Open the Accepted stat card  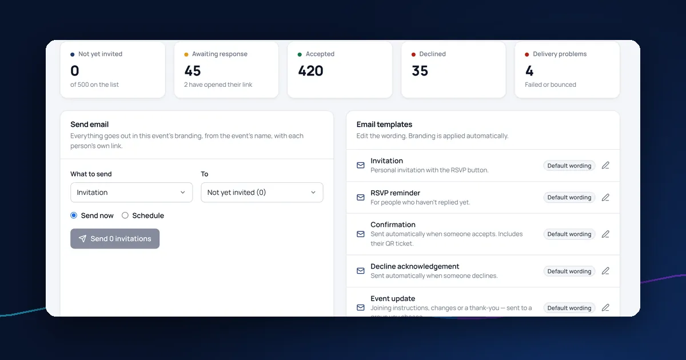coord(340,69)
